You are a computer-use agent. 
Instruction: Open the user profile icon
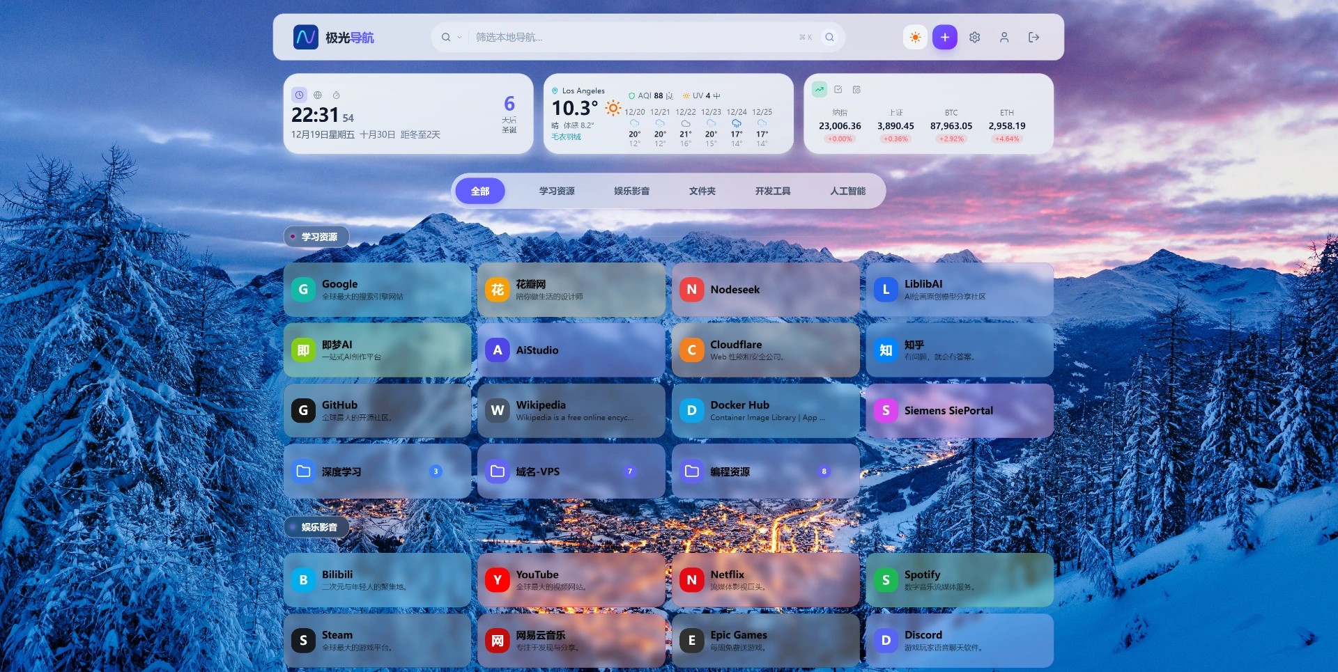tap(1004, 38)
